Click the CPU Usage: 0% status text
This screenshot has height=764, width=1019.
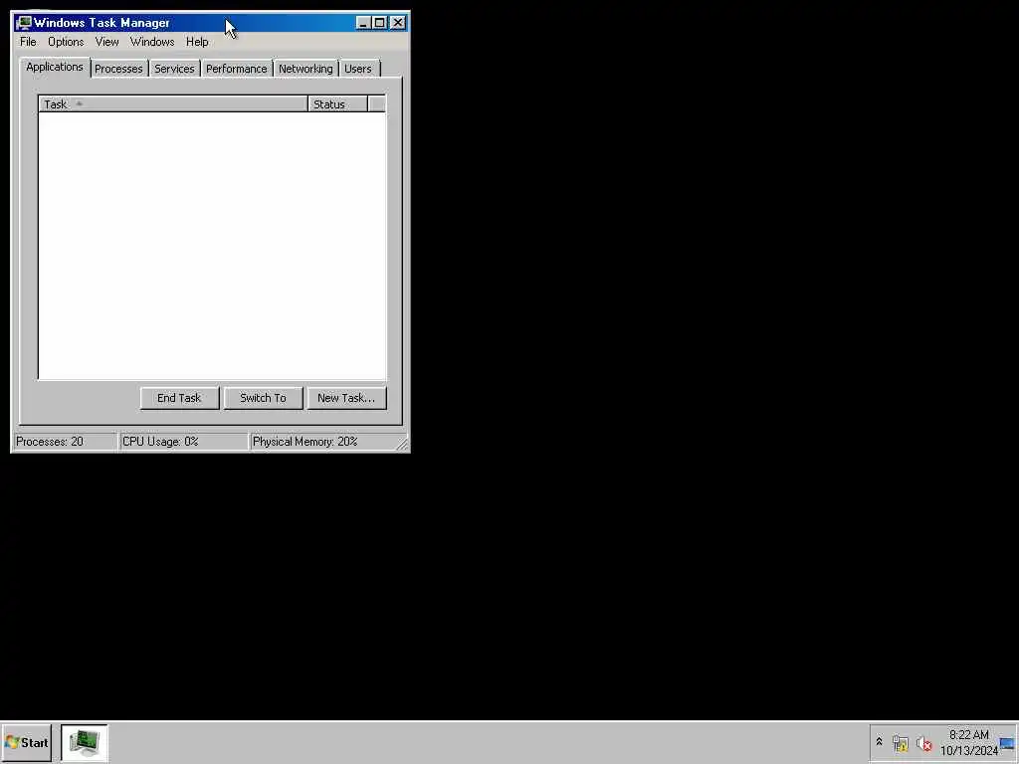tap(160, 442)
